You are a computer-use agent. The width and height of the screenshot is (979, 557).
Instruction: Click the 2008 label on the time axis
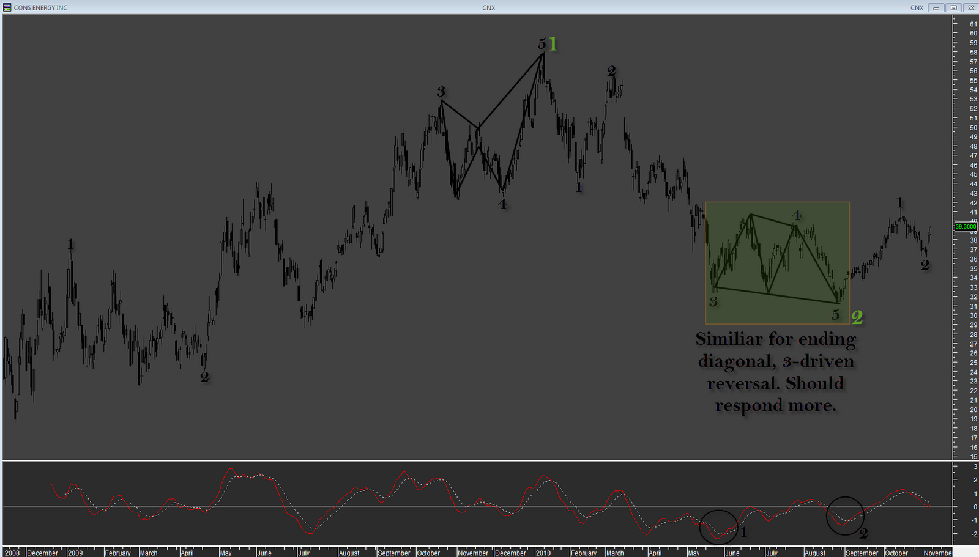pos(12,553)
